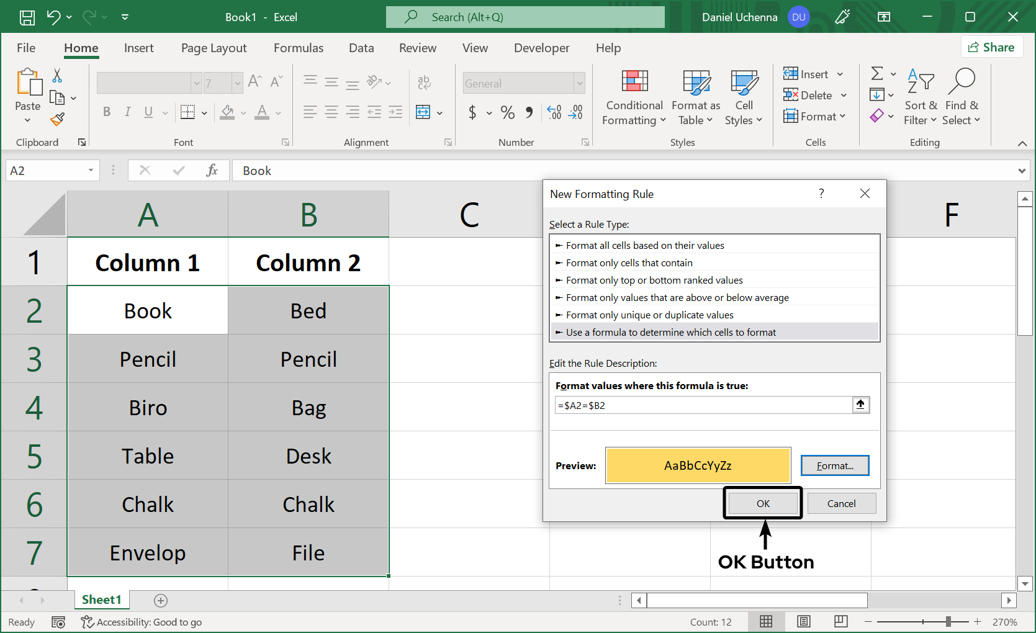1036x633 pixels.
Task: Open the font size dropdown
Action: 238,83
